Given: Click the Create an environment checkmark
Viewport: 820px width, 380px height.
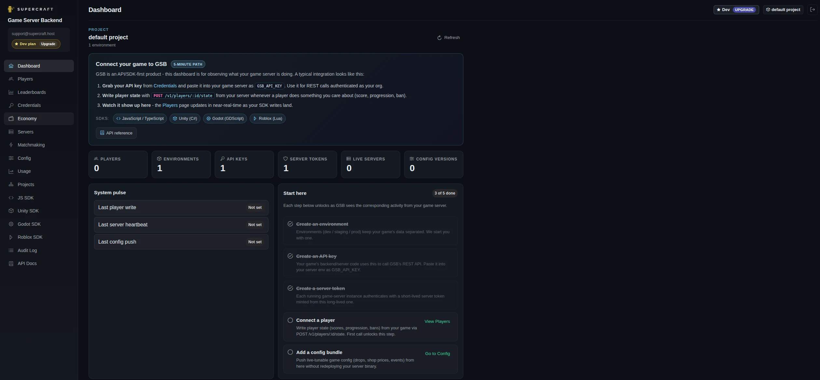Looking at the screenshot, I should point(290,224).
